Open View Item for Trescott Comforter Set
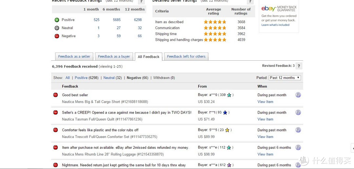The height and width of the screenshot is (169, 354). pyautogui.click(x=265, y=137)
